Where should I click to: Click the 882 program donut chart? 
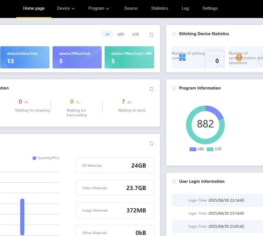point(205,125)
